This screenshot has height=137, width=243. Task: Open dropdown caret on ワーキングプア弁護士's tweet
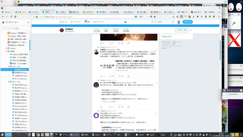[x=156, y=83]
